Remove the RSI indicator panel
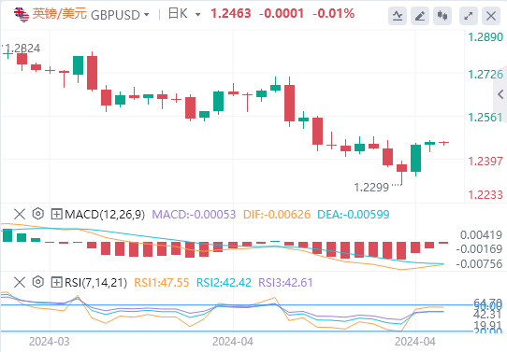This screenshot has height=352, width=507. 20,282
